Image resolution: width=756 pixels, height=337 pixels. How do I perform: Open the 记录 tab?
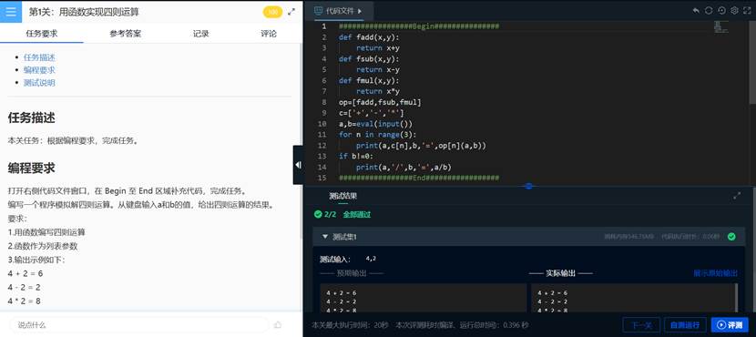pyautogui.click(x=201, y=34)
